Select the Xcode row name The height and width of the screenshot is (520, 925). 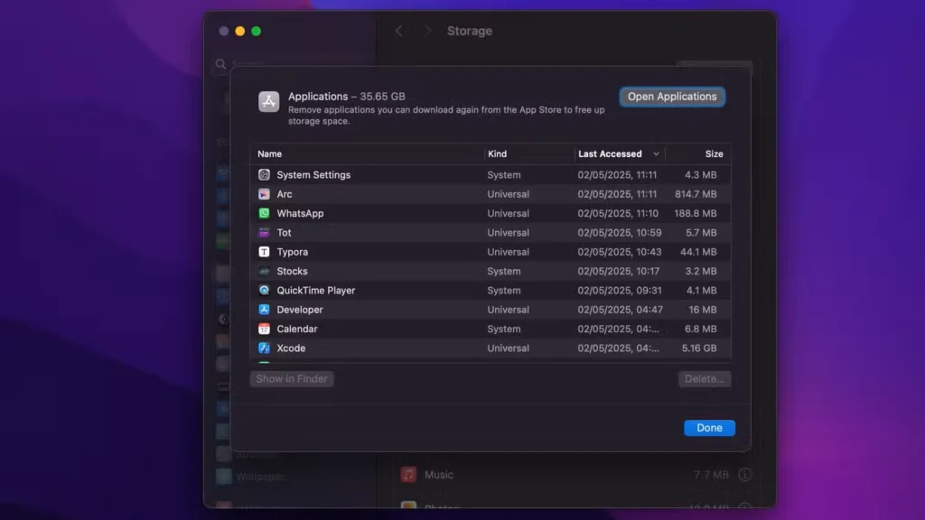(291, 348)
